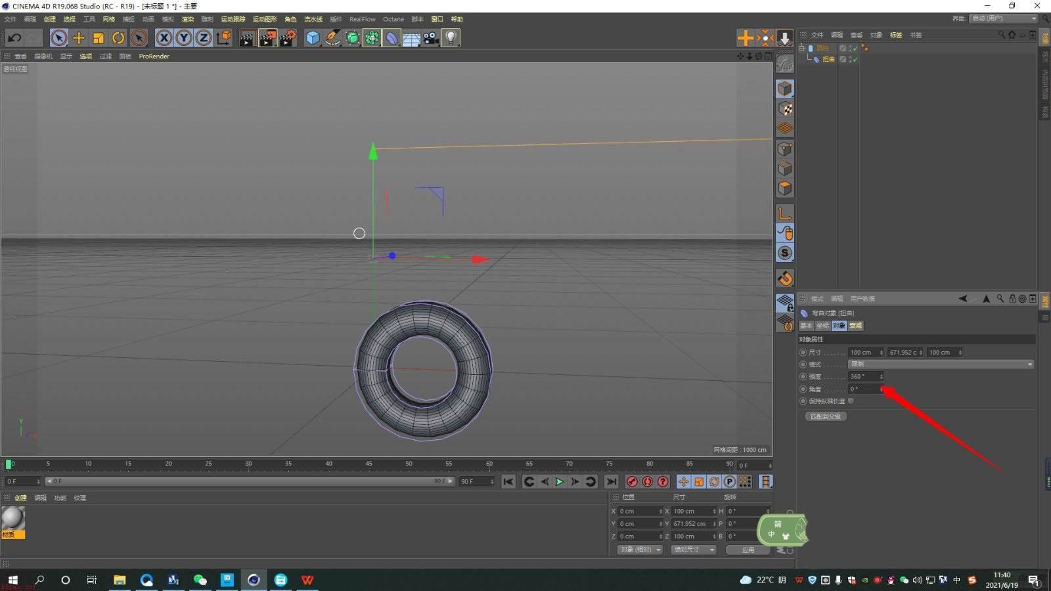Click the S solo icon in sidebar
This screenshot has width=1051, height=591.
[785, 253]
